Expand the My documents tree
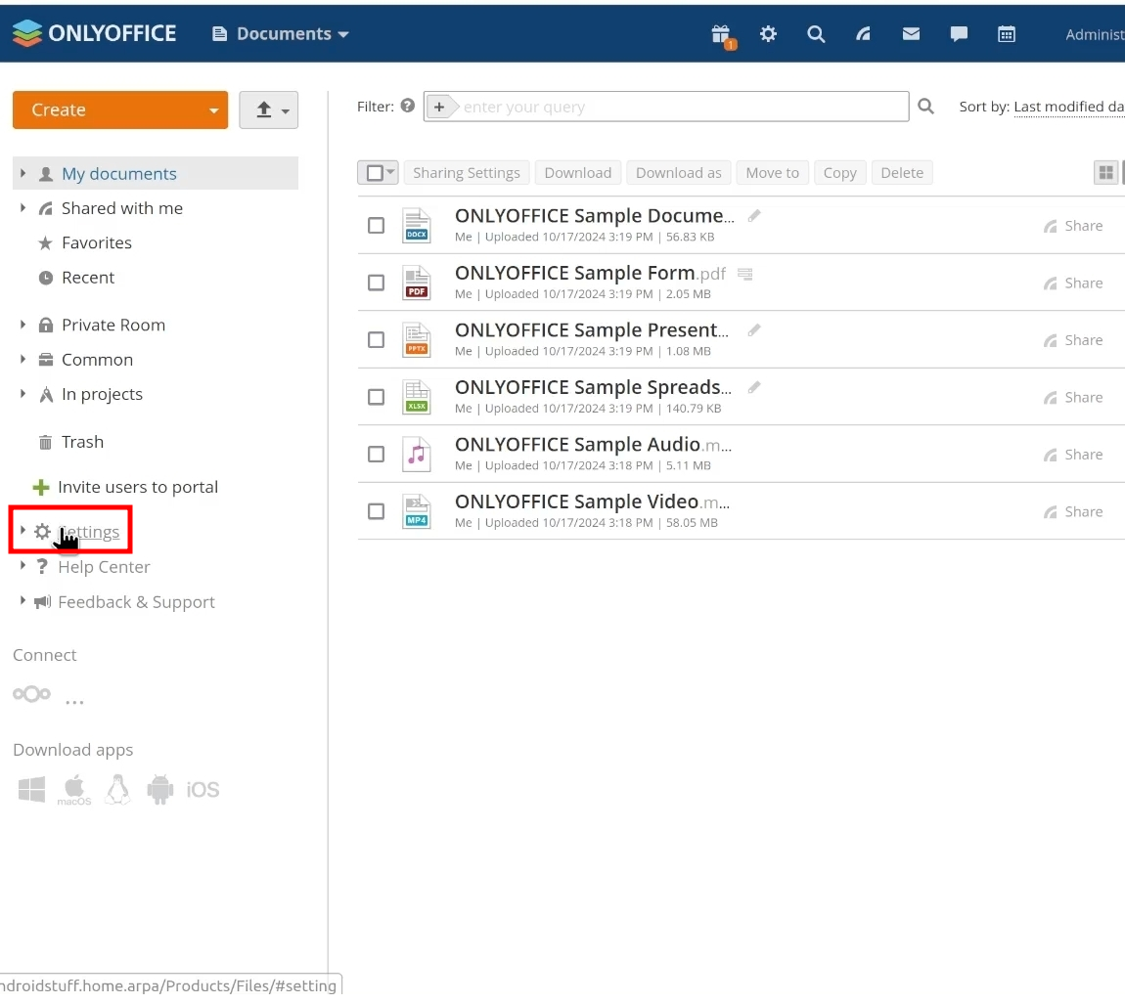The image size is (1125, 1004). (x=22, y=174)
